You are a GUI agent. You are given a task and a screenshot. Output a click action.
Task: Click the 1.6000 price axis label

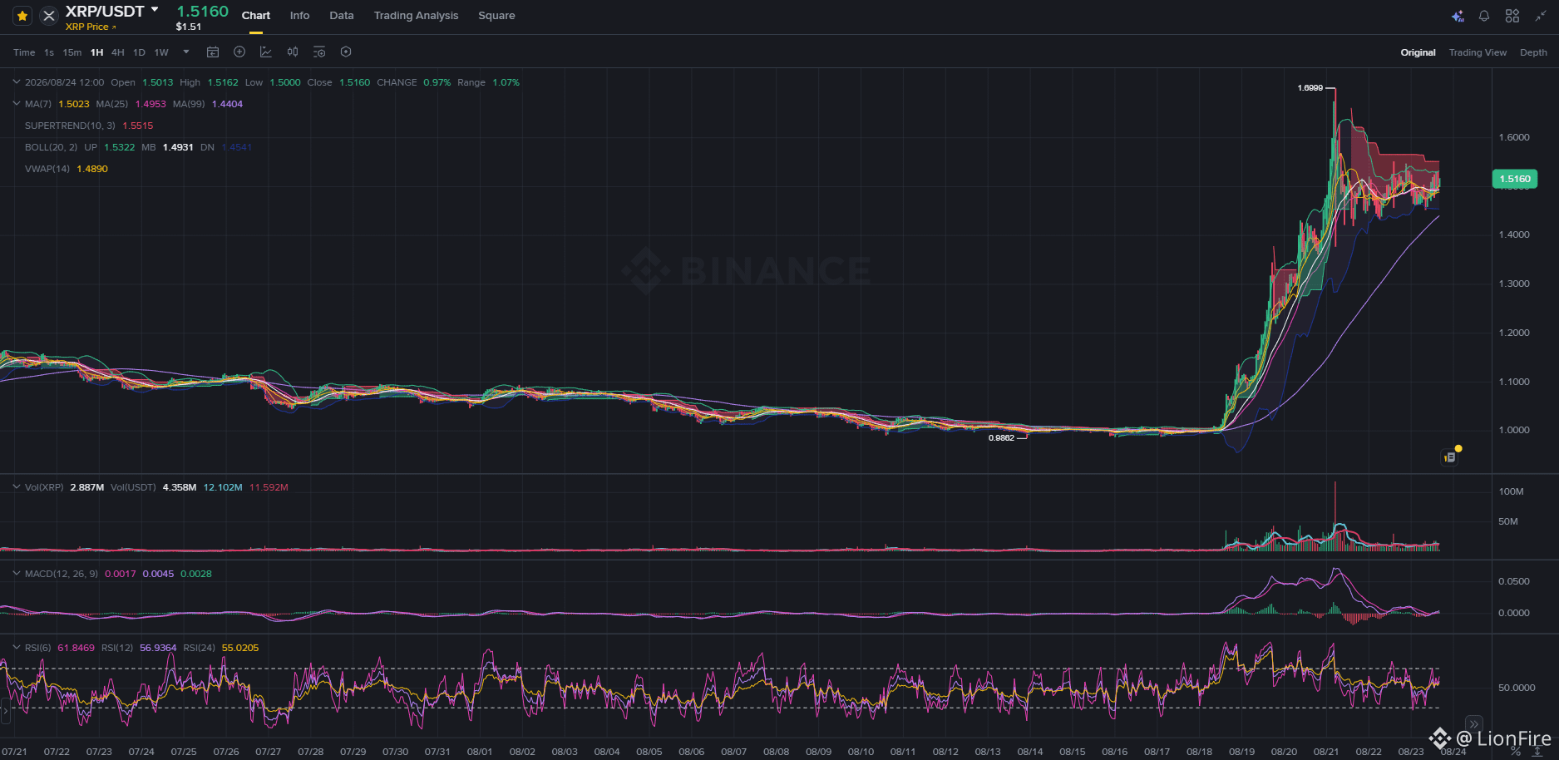[1514, 137]
